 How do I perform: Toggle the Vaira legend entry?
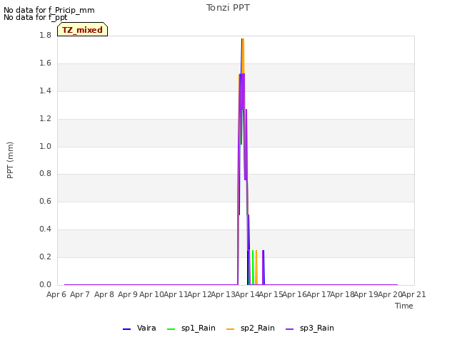pos(139,328)
